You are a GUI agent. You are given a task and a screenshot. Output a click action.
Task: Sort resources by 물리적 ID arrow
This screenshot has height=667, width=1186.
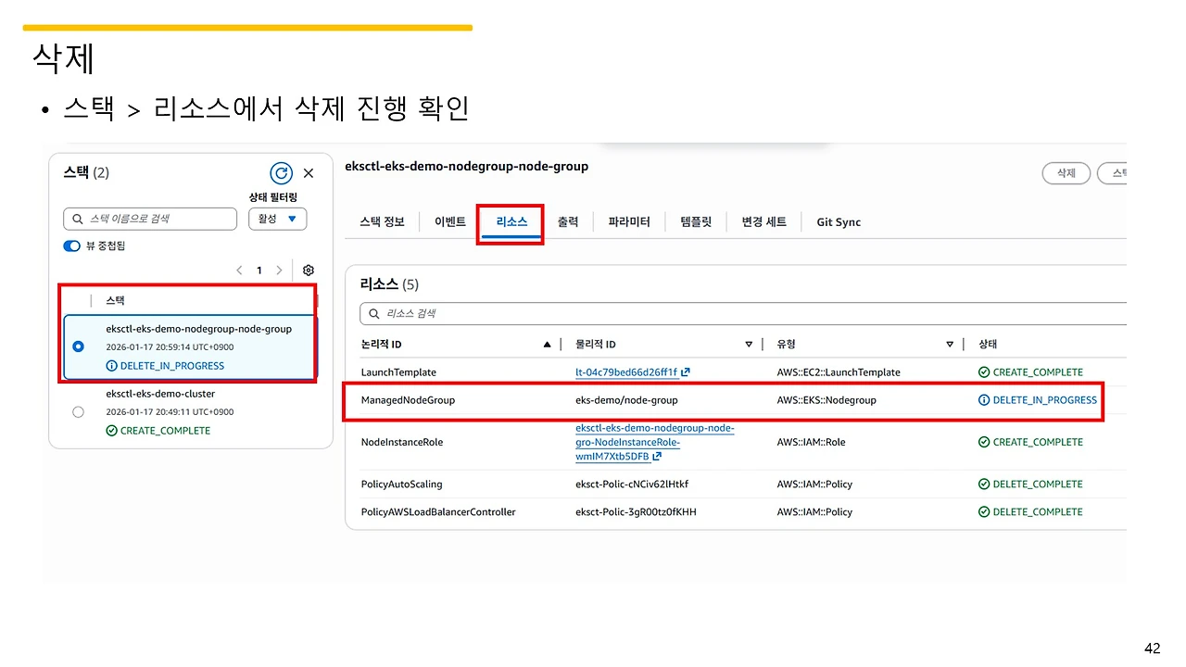(749, 345)
